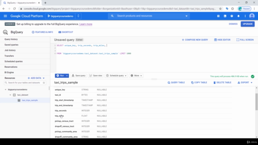
Task: Go back in browser
Action: 4,9
